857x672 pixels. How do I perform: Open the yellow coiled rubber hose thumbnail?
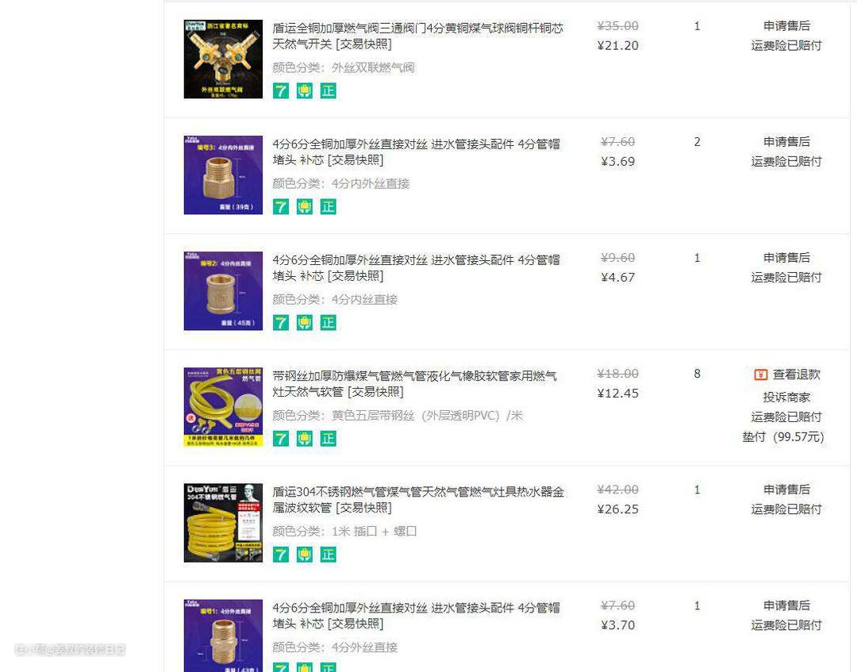pos(223,407)
